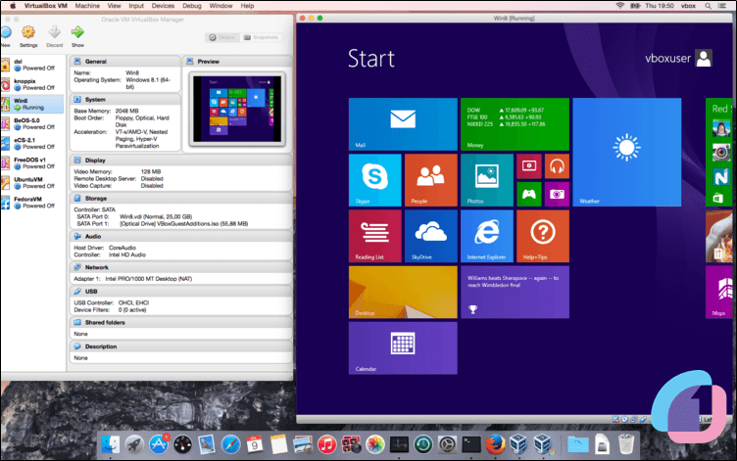Select the eCS-2.1 virtual machine
This screenshot has width=737, height=461.
pos(32,144)
